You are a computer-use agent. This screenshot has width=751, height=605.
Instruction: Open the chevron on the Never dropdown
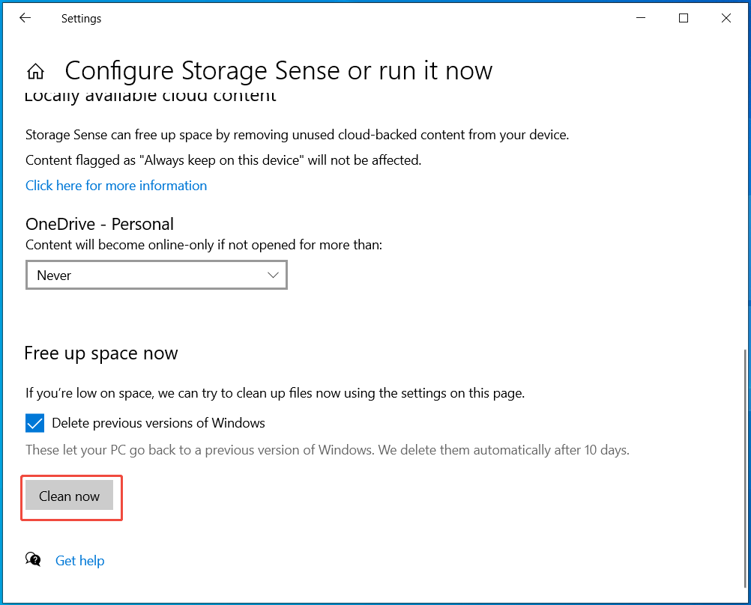click(273, 275)
